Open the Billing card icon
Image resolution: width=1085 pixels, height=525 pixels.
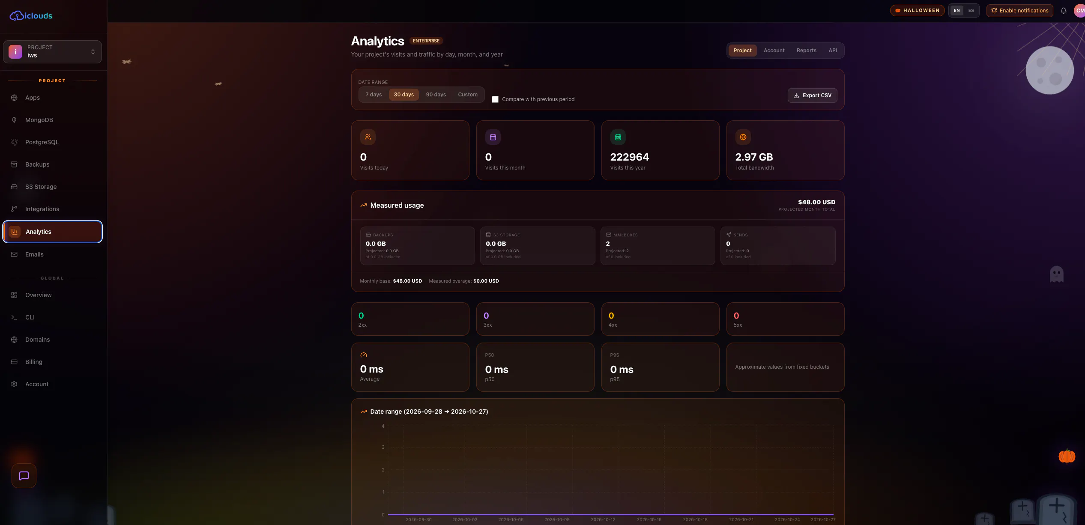[x=14, y=362]
